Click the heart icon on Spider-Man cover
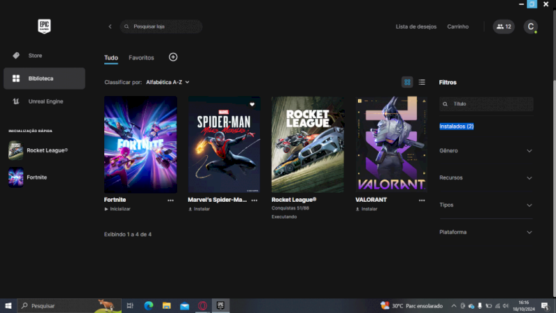 pyautogui.click(x=252, y=104)
